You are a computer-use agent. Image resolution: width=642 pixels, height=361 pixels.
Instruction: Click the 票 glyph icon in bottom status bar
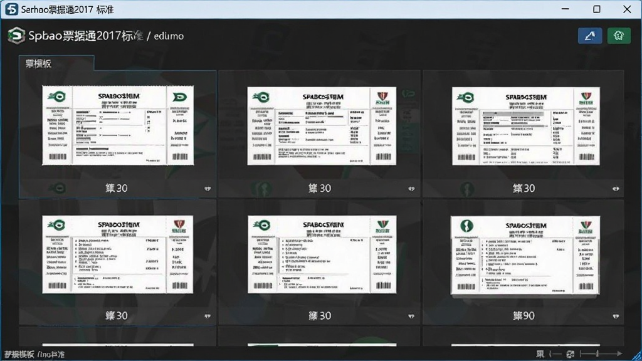(540, 354)
